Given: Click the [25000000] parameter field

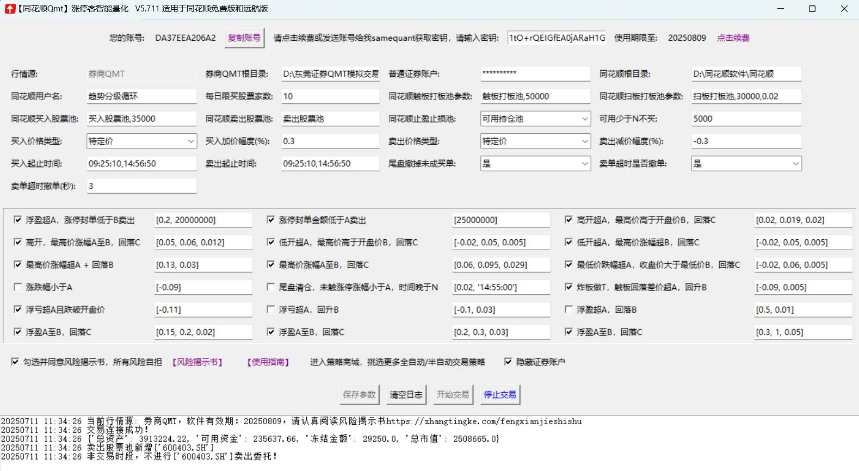Looking at the screenshot, I should (x=502, y=220).
